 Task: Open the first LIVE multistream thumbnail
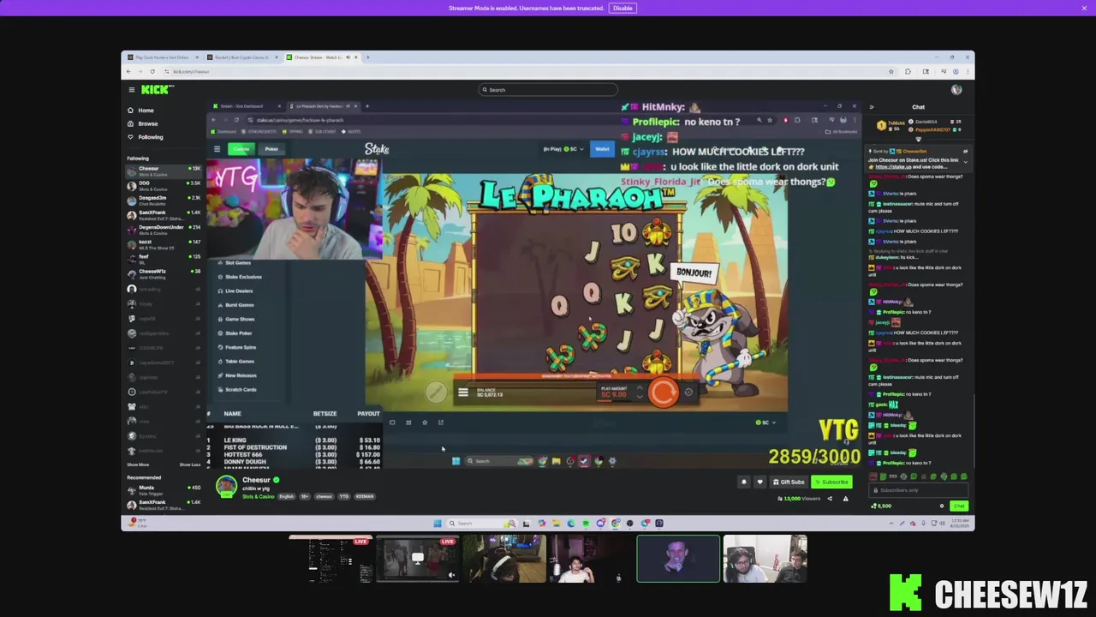click(x=331, y=559)
